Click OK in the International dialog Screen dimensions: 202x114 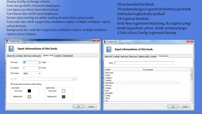(173, 107)
